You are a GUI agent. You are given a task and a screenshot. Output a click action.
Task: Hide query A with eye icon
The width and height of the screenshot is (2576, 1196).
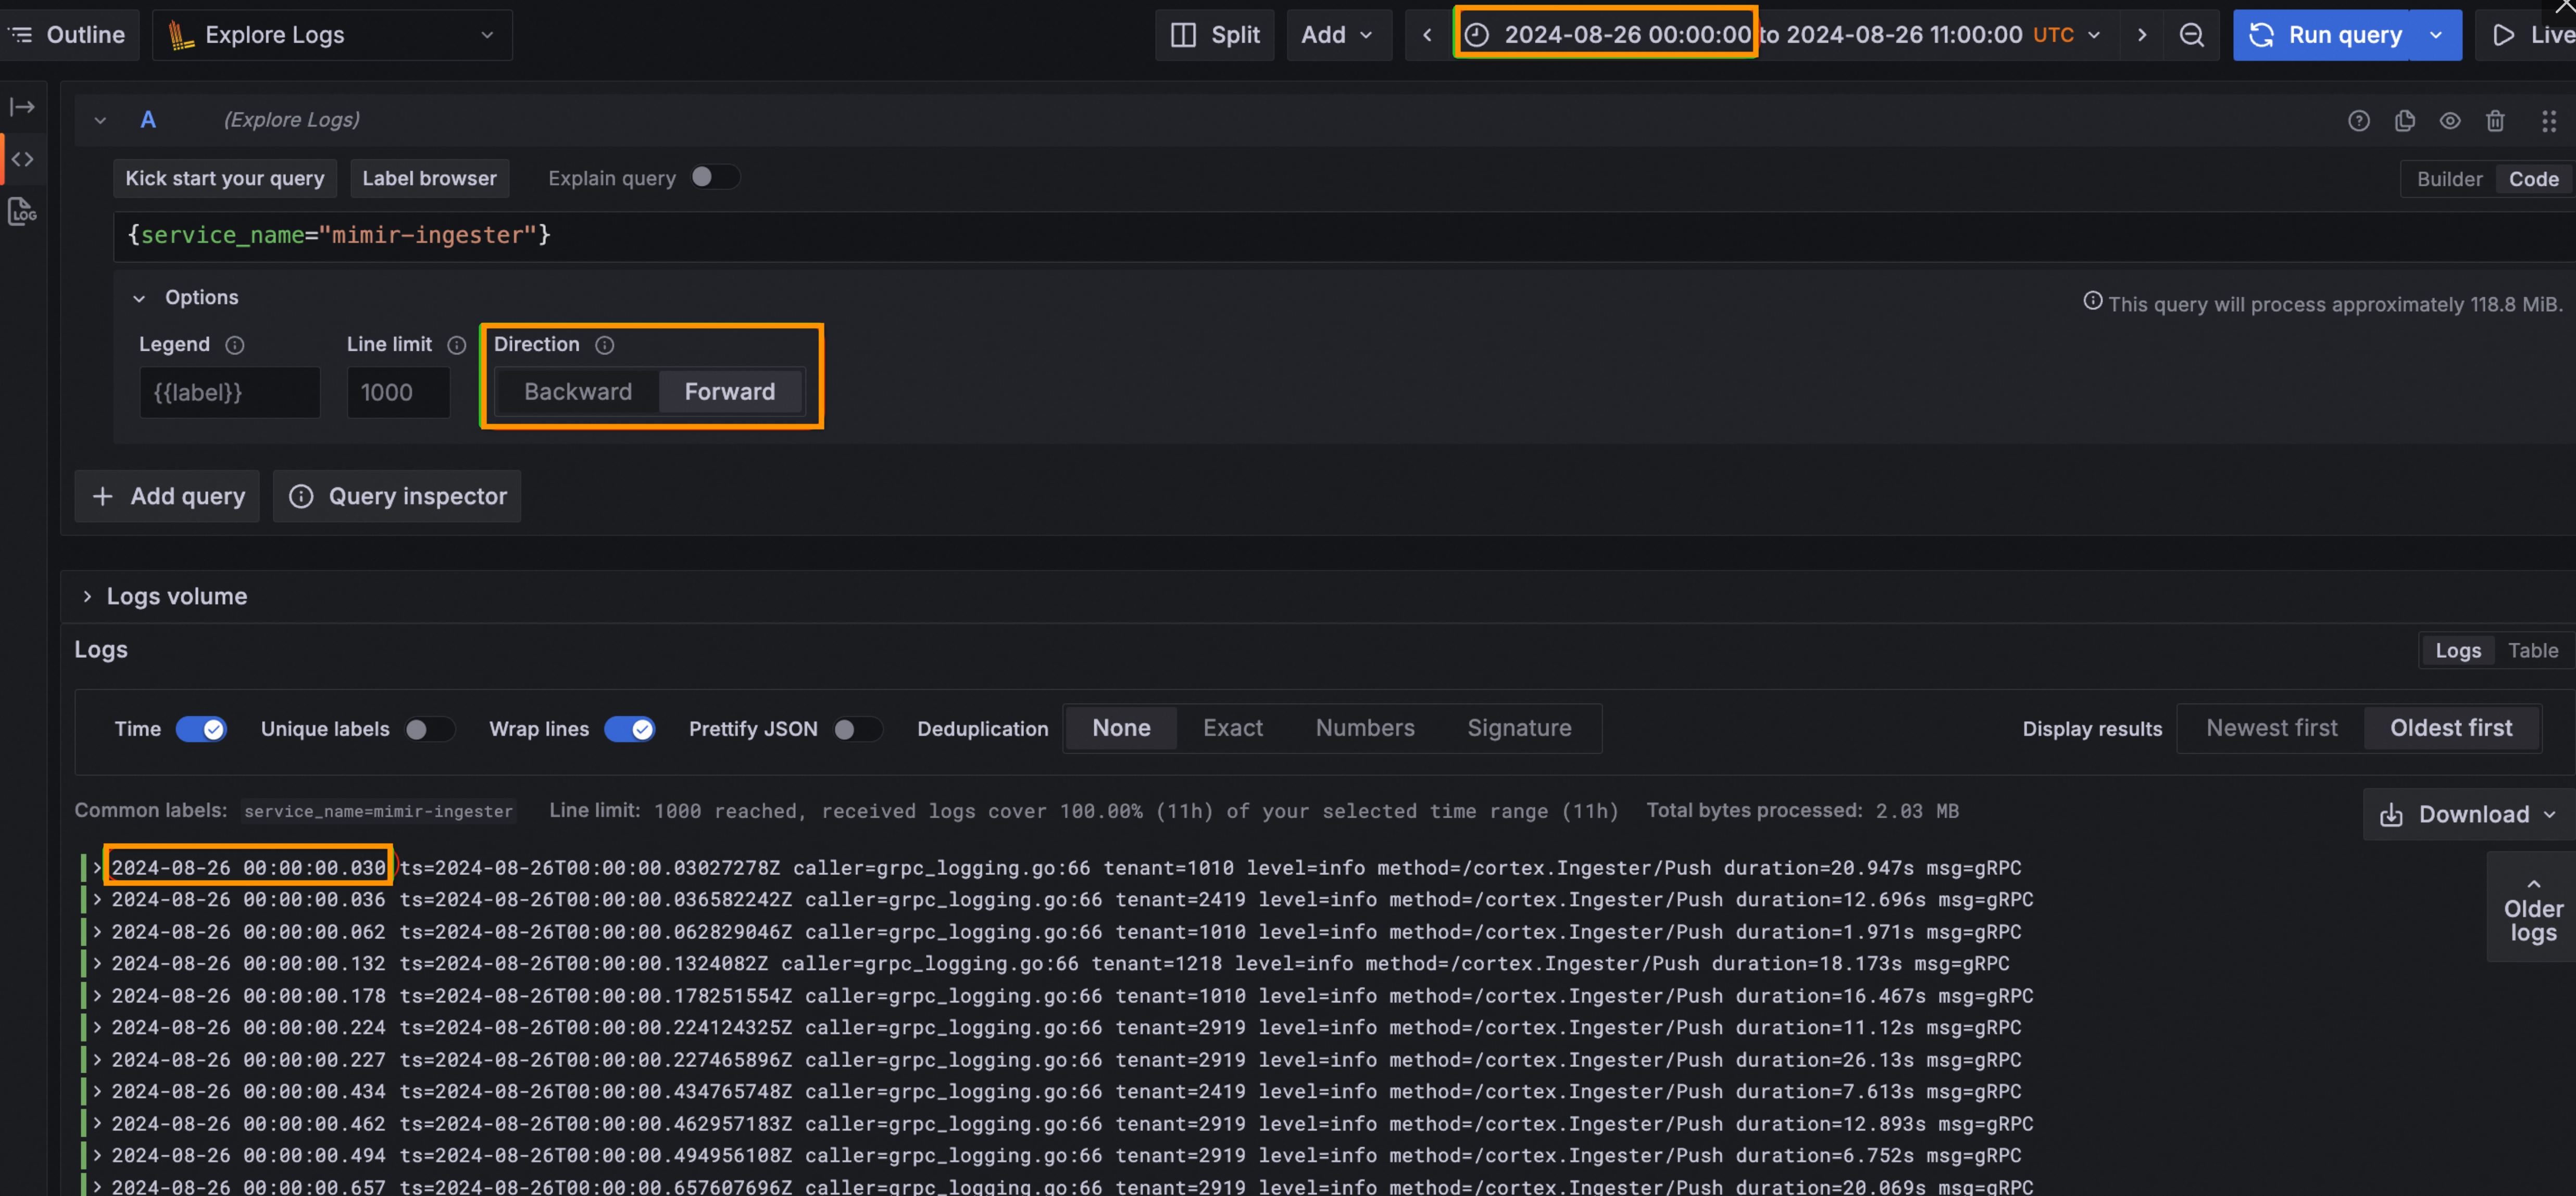tap(2449, 121)
